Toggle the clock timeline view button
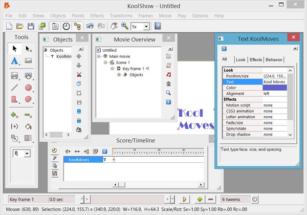307x215 pixels. [x=67, y=26]
